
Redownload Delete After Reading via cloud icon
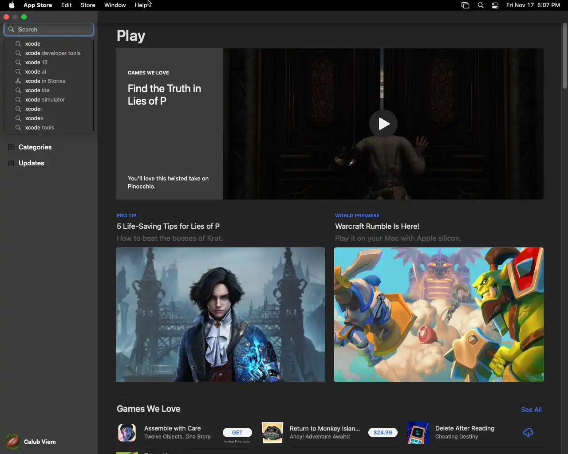point(528,433)
